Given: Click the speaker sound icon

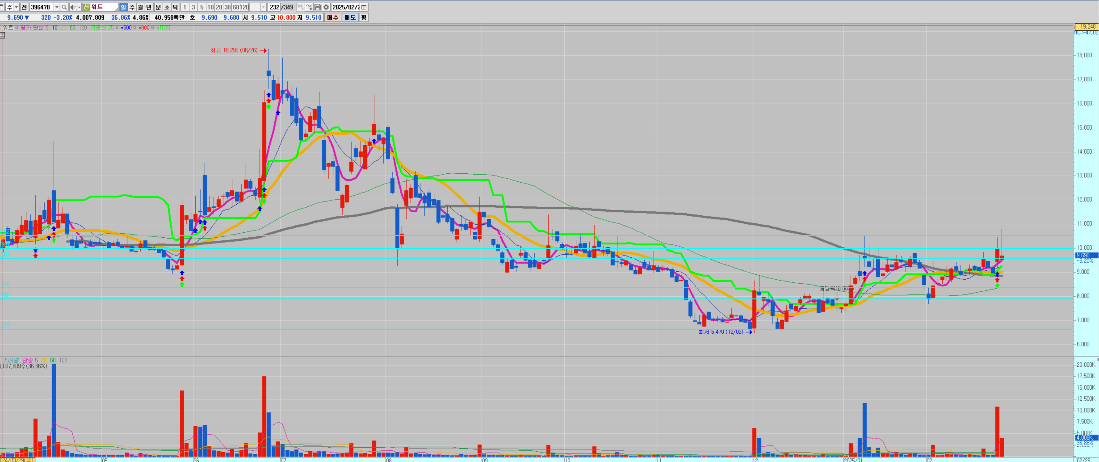Looking at the screenshot, I should (x=73, y=7).
